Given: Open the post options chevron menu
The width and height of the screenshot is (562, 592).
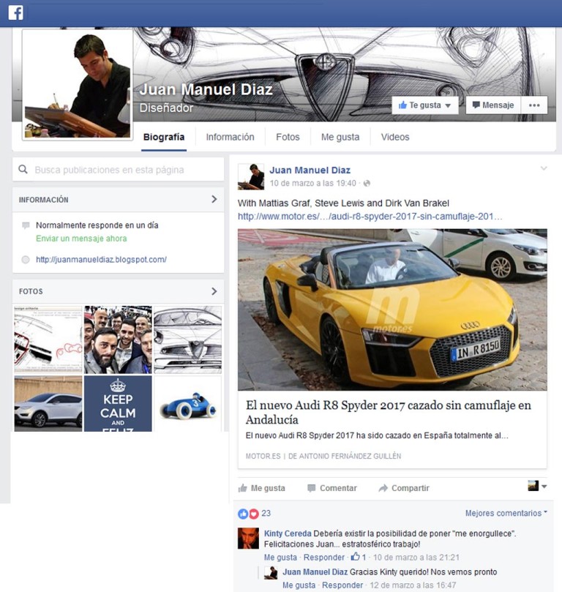Looking at the screenshot, I should click(543, 169).
